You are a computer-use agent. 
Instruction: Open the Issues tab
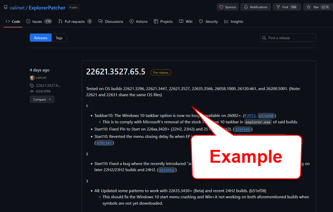(x=39, y=21)
